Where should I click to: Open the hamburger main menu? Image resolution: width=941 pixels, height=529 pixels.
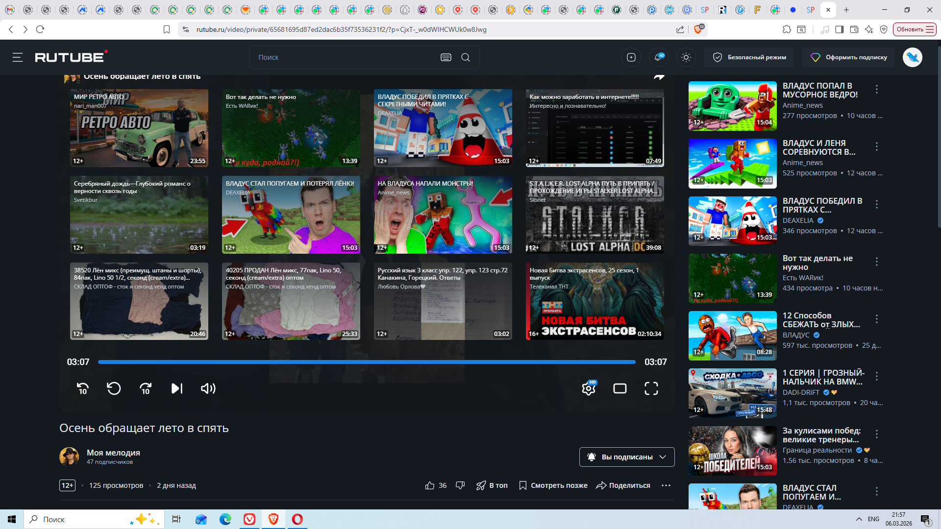point(18,57)
